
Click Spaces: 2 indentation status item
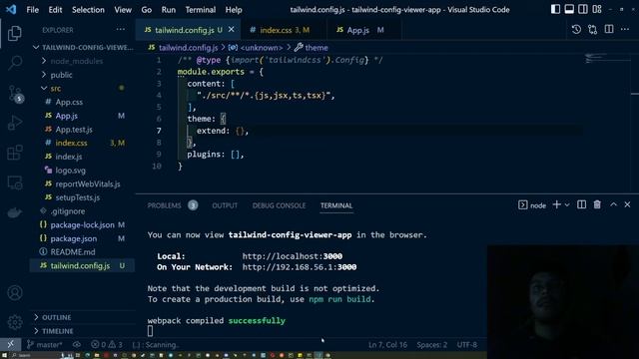pos(431,345)
